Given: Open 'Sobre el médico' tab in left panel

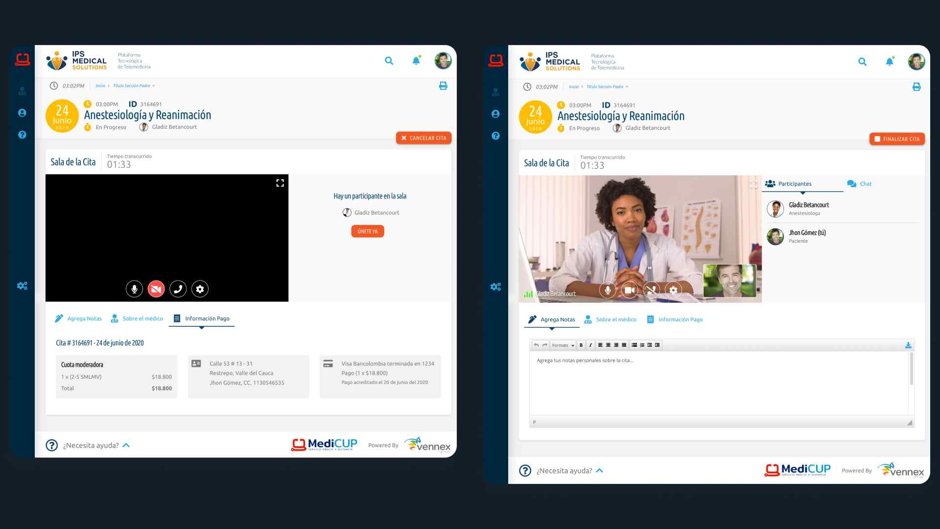Looking at the screenshot, I should click(x=137, y=318).
